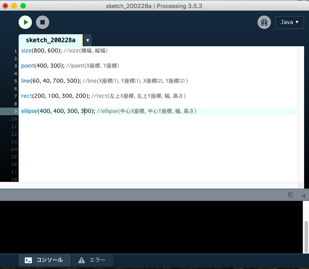
Task: Click the //point(X座標, Y座標) comment
Action: 93,66
